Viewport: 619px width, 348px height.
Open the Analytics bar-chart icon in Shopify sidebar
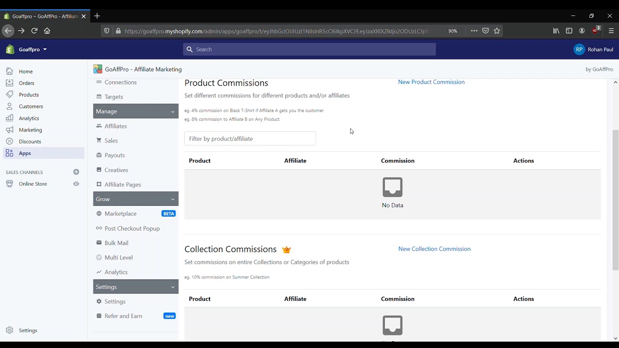point(9,118)
